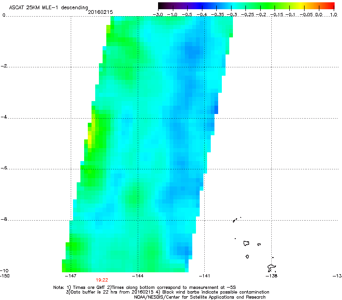Click the black end of the color bar
The image size is (342, 300).
tap(160, 6)
